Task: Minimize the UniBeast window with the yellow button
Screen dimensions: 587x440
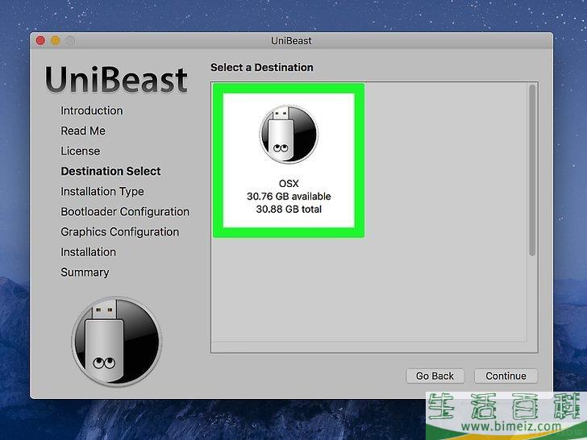Action: pos(56,40)
